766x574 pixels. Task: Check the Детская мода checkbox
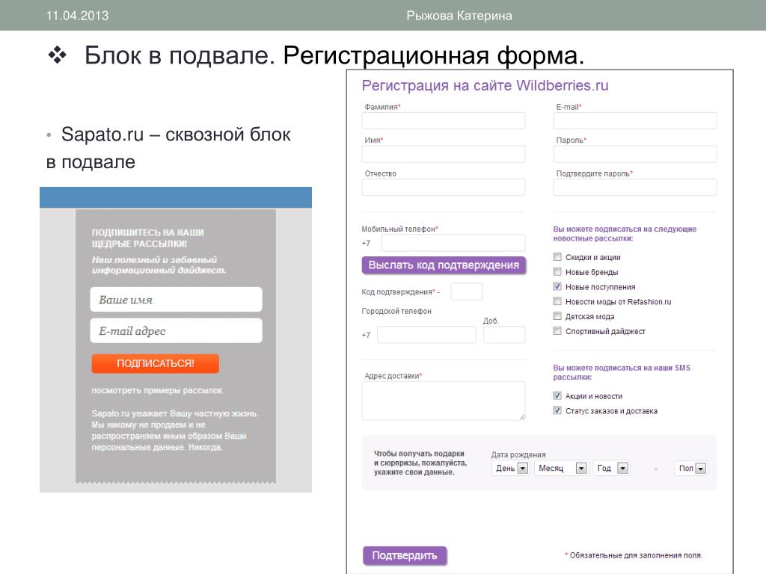(557, 316)
